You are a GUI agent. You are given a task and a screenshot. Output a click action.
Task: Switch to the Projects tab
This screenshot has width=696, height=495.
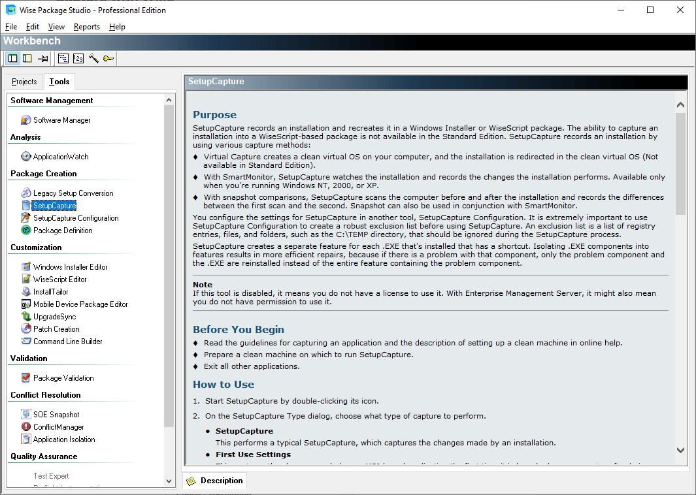click(24, 81)
